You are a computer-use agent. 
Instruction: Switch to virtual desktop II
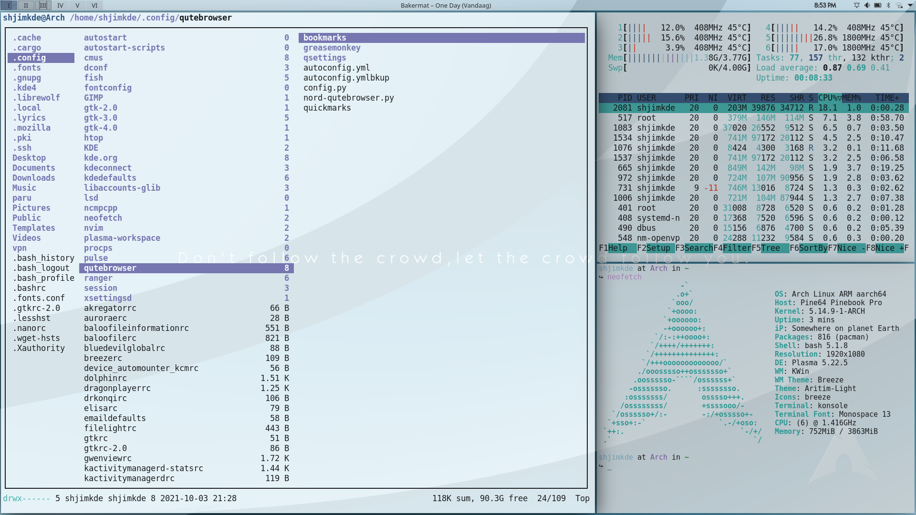coord(26,5)
